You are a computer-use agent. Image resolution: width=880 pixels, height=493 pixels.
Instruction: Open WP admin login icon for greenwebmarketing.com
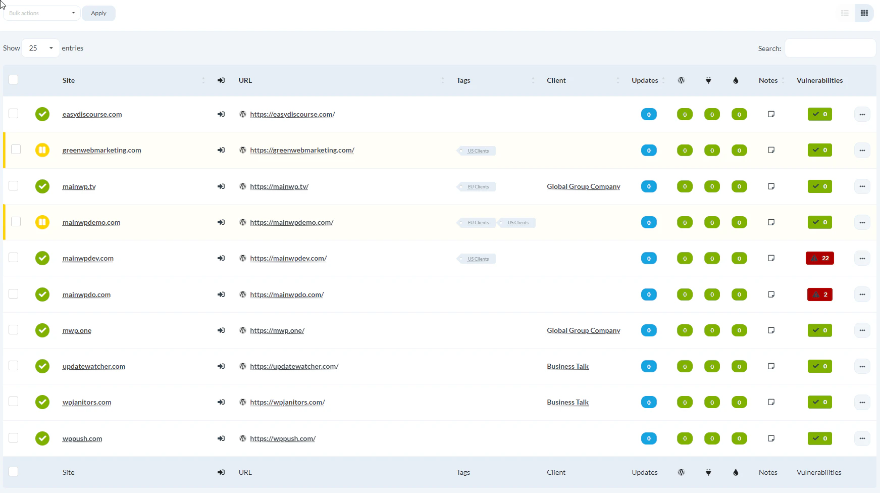(221, 150)
